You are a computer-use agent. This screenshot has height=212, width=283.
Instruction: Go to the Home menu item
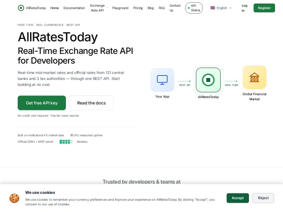(x=54, y=8)
